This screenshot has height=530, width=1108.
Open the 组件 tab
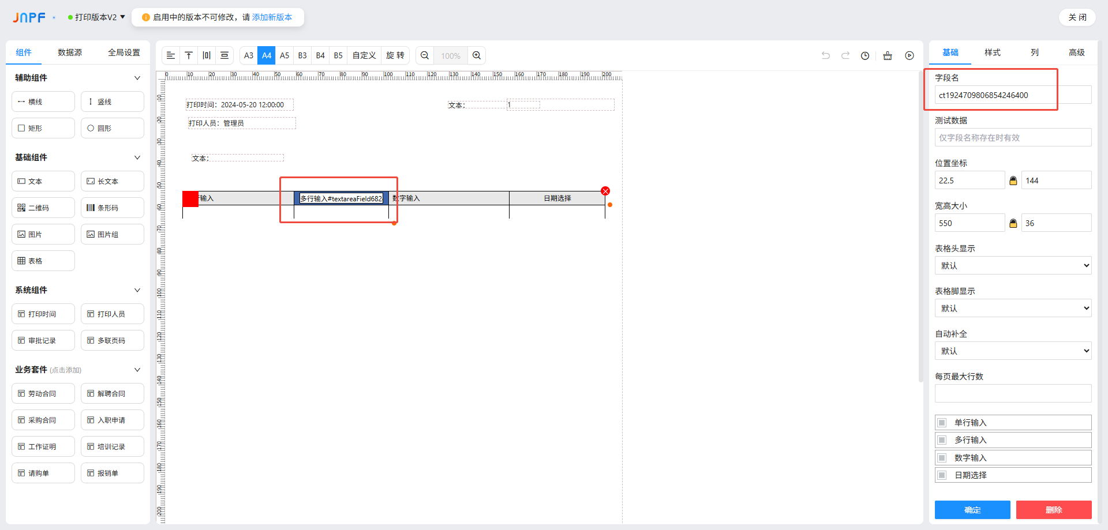[x=24, y=52]
